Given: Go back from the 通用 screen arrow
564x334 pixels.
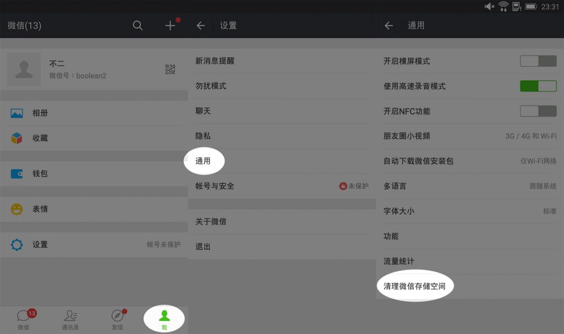Looking at the screenshot, I should [x=388, y=25].
